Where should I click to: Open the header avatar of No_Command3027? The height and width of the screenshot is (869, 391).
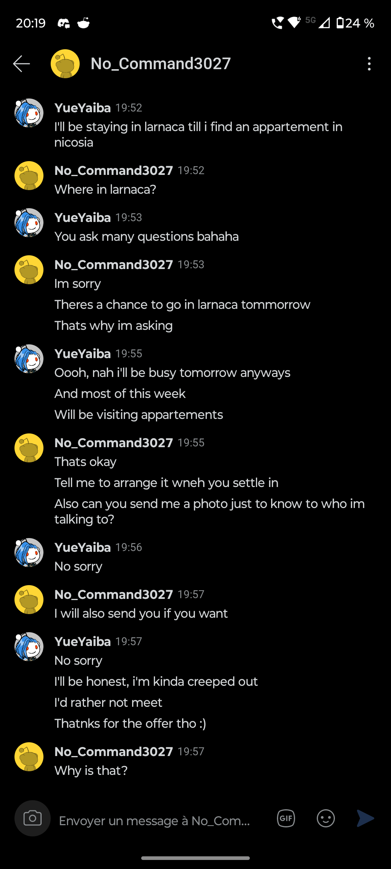(x=65, y=64)
